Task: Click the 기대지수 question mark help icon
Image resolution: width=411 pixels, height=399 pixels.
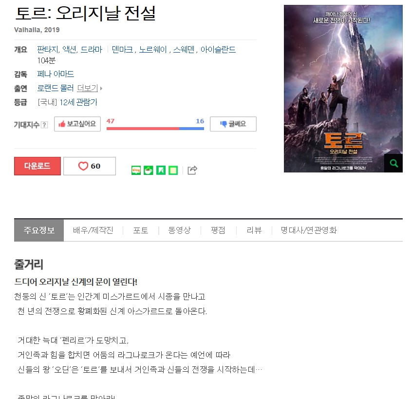Action: click(x=45, y=125)
